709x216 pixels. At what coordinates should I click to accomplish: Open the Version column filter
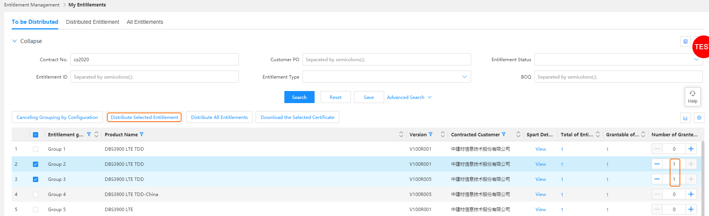pyautogui.click(x=430, y=134)
